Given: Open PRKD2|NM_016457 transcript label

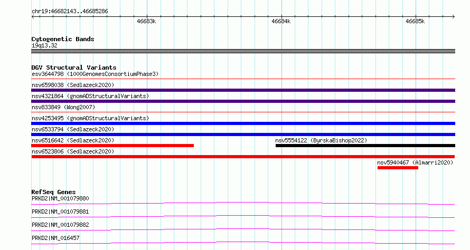Looking at the screenshot, I should pos(55,238).
